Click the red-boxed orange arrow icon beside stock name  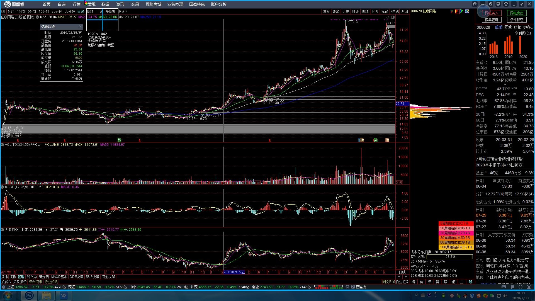pyautogui.click(x=457, y=11)
